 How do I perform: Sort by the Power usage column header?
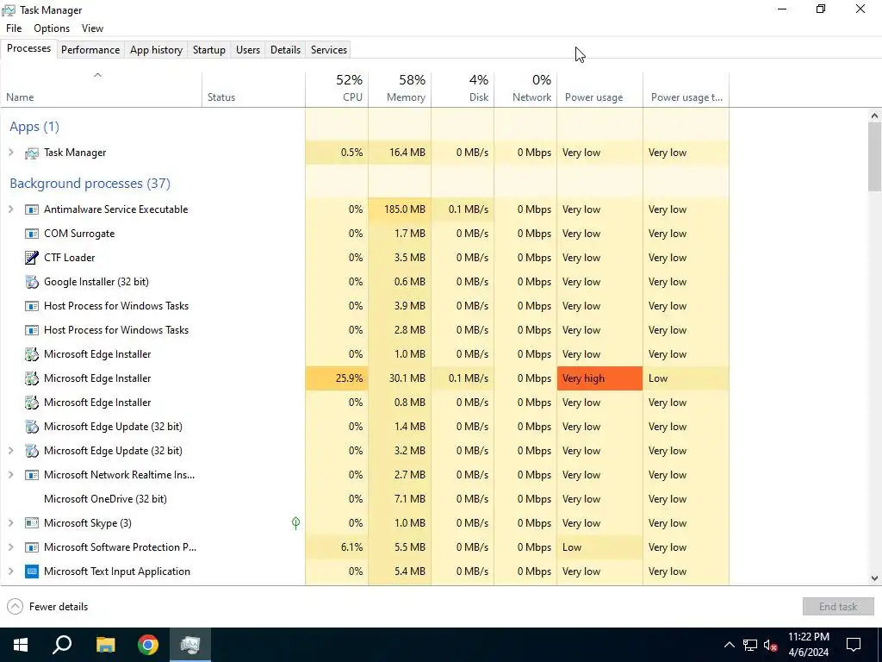[x=600, y=90]
